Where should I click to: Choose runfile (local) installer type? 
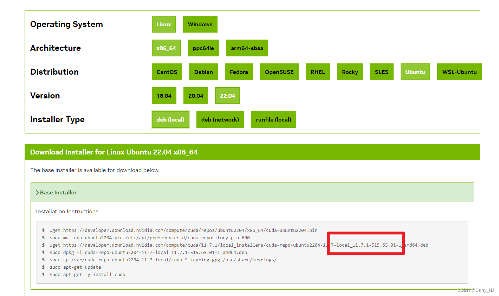coord(273,119)
